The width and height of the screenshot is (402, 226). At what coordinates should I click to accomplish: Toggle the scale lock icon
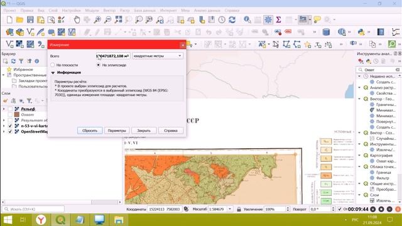point(239,209)
